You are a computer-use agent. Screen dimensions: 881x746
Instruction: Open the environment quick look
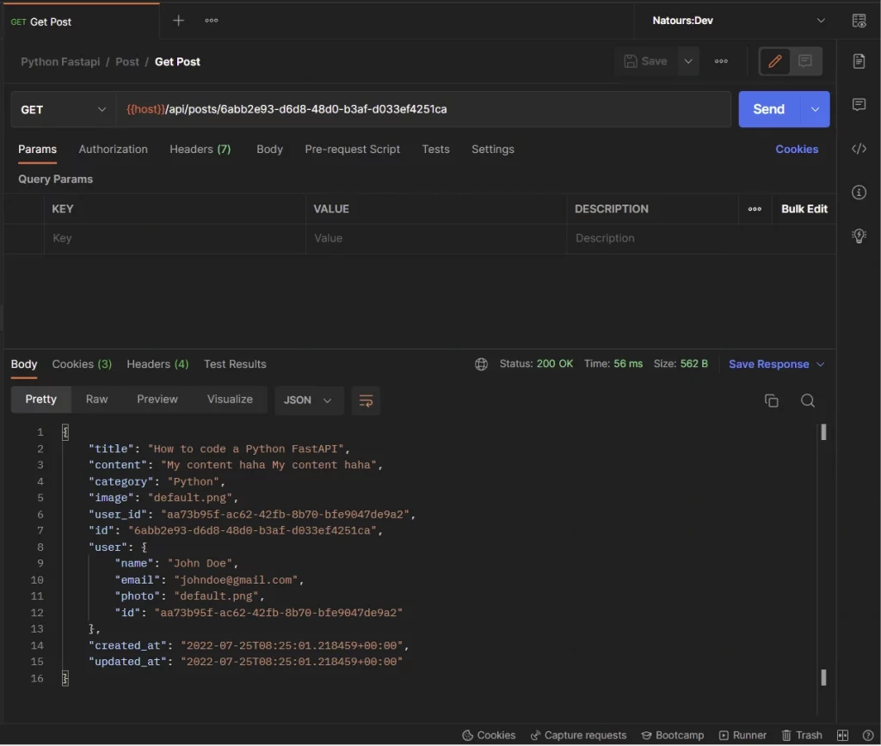point(859,20)
